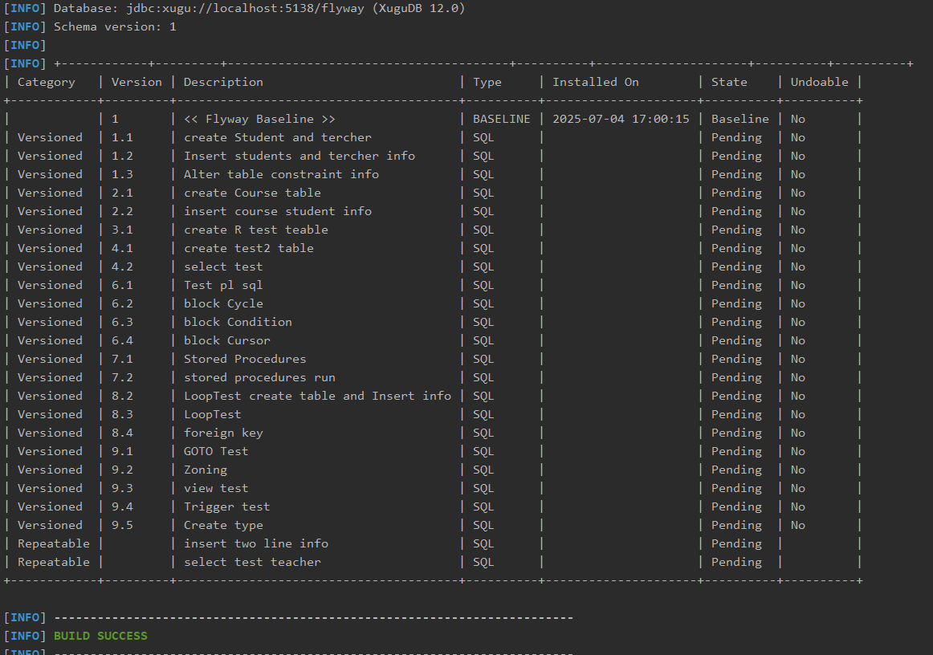The image size is (933, 655).
Task: Click the Schema version line
Action: [115, 26]
